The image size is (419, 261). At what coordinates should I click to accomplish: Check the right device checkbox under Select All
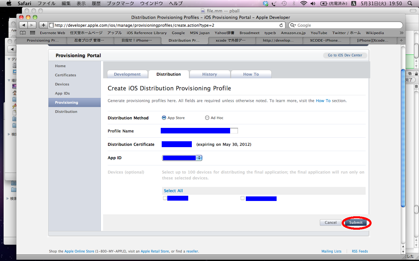click(x=243, y=198)
